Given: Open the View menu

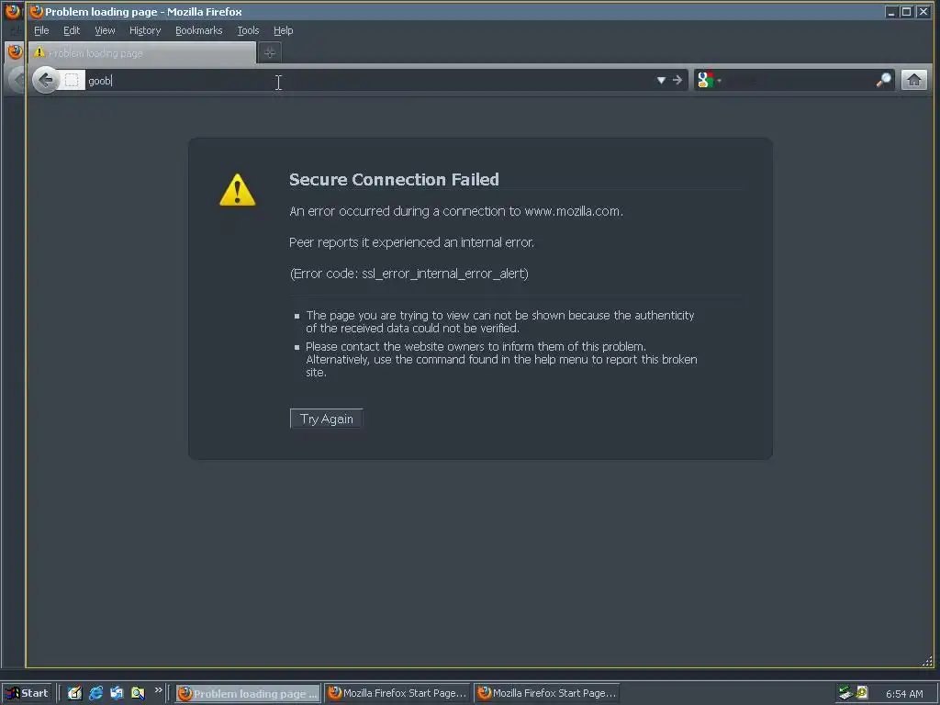Looking at the screenshot, I should [105, 30].
